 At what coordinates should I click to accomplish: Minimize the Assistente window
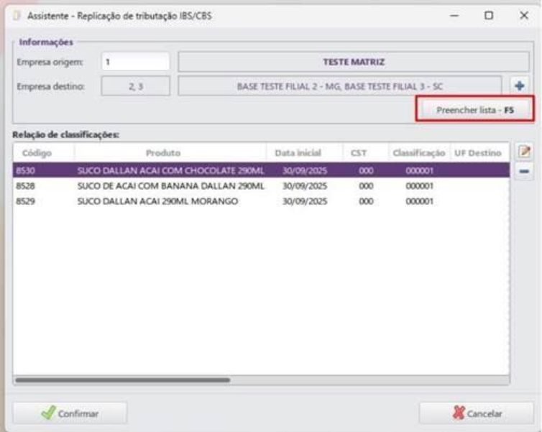pos(454,16)
